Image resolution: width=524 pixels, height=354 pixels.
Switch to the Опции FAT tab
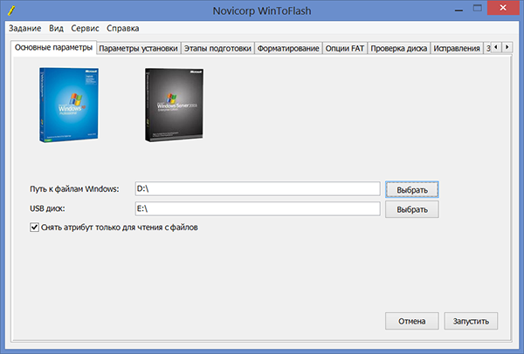345,48
